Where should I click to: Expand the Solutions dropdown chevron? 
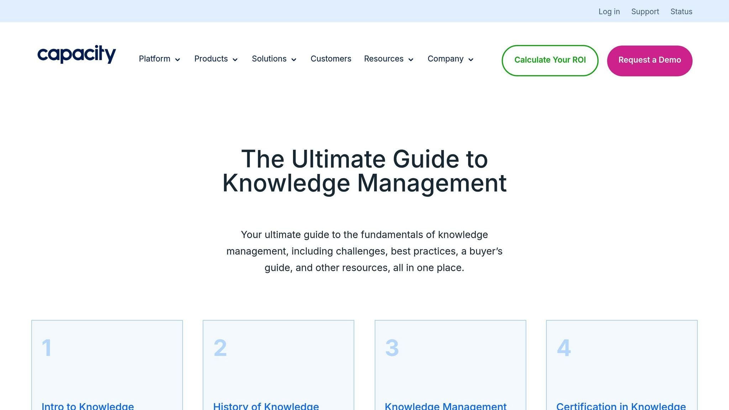(294, 60)
